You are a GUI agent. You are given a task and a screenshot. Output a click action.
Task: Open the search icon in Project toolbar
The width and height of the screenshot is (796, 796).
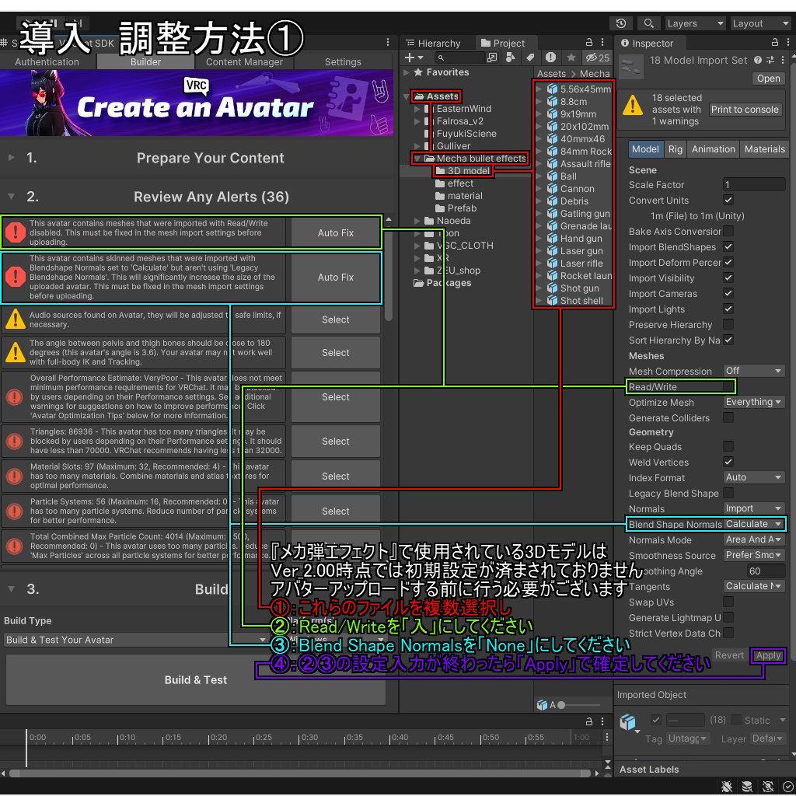click(x=440, y=56)
